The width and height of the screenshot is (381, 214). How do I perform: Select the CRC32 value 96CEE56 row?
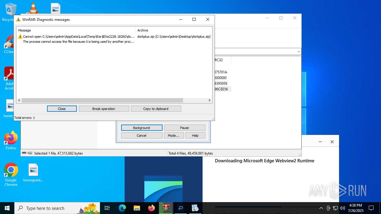click(x=222, y=89)
